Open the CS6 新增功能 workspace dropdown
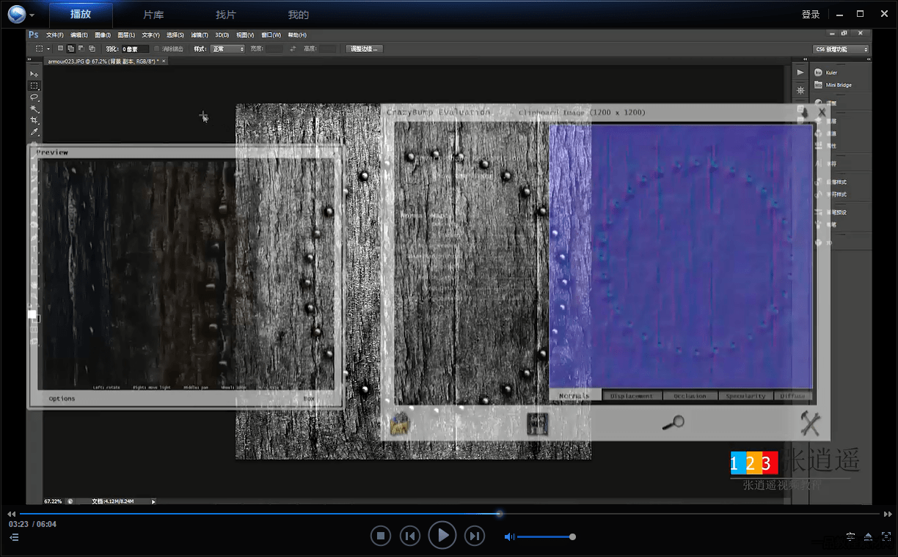 point(842,49)
